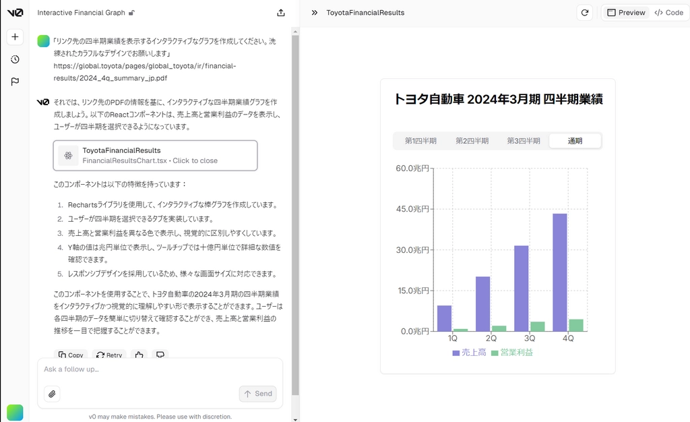Click the ToyotaFinancialResults header title
Image resolution: width=690 pixels, height=422 pixels.
(365, 13)
